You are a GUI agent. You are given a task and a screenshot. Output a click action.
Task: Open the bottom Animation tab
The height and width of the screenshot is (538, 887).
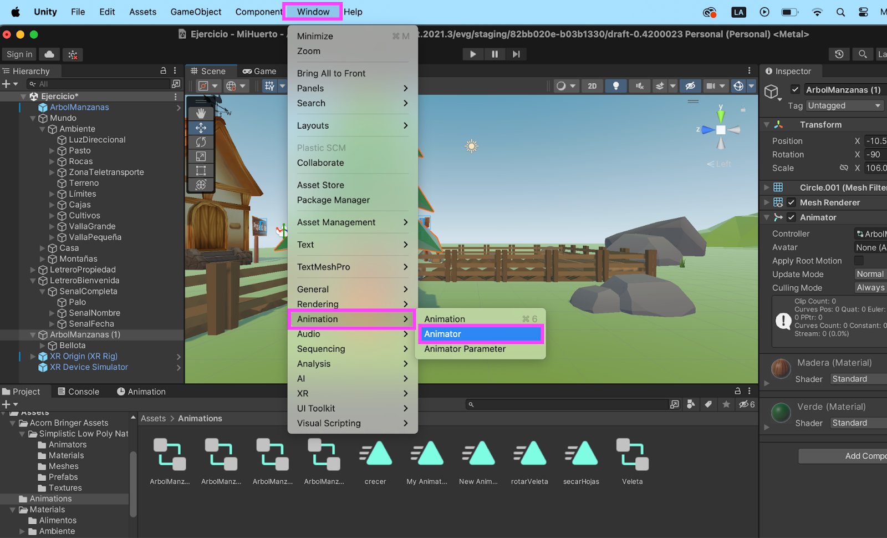[x=141, y=392]
